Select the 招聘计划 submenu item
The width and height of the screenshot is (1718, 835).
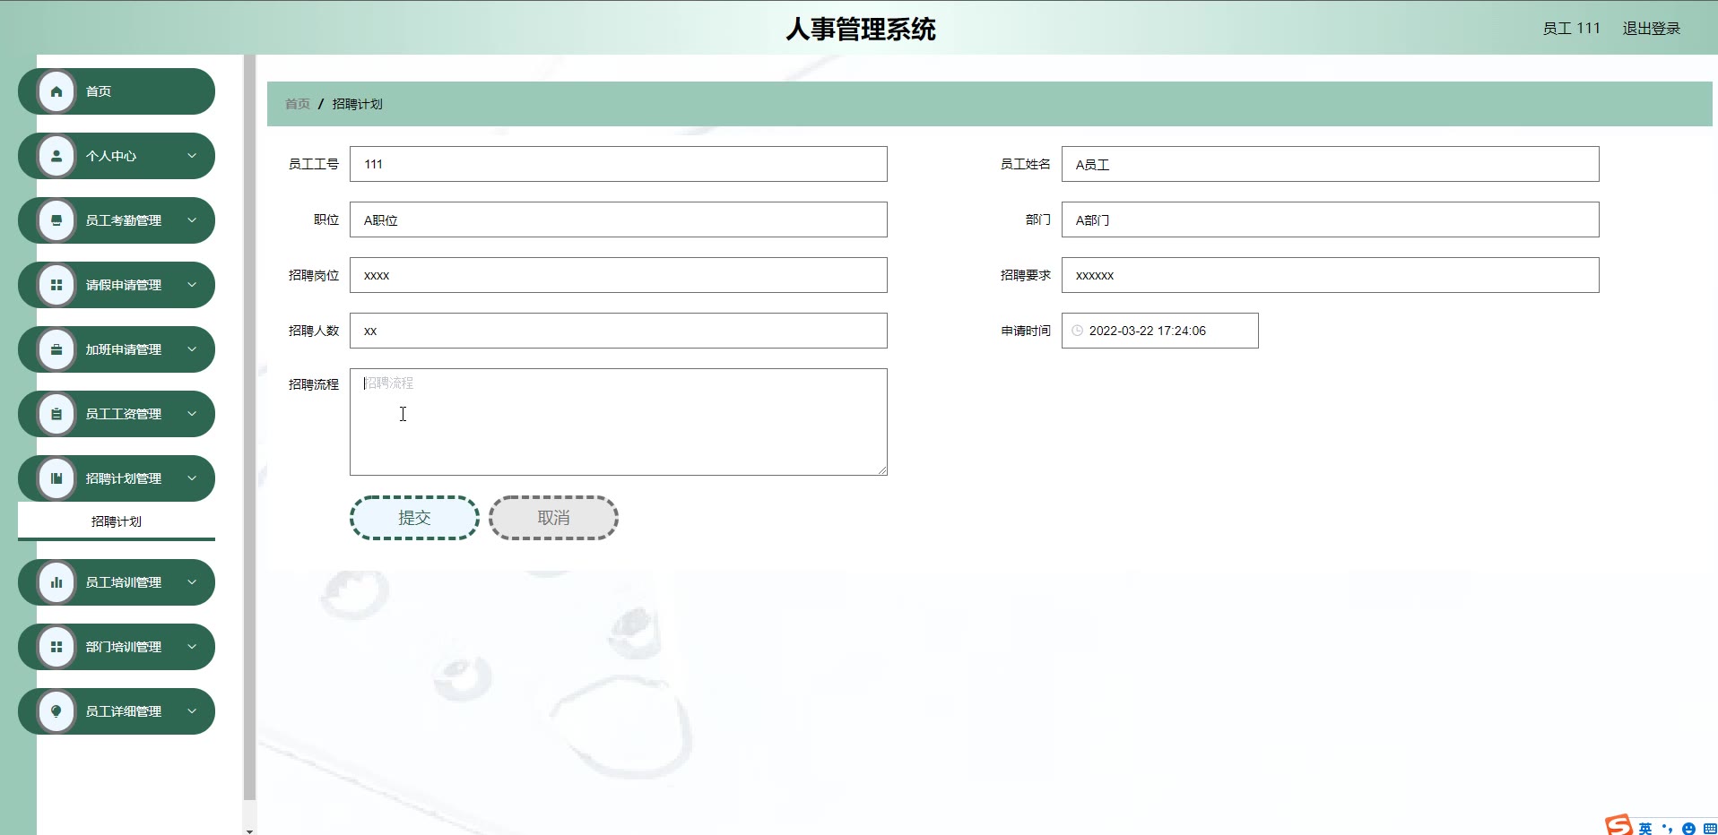pos(117,521)
